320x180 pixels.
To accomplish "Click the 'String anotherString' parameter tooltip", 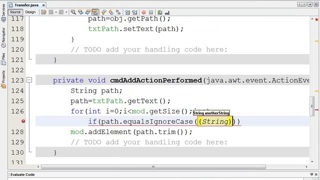I will (211, 113).
